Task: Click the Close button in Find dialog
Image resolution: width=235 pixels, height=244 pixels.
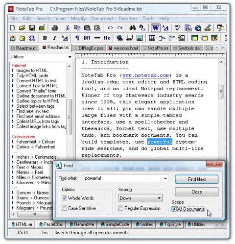Action: [x=197, y=192]
